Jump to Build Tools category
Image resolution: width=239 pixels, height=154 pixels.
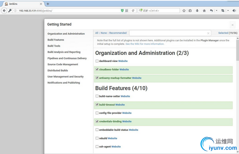click(54, 46)
